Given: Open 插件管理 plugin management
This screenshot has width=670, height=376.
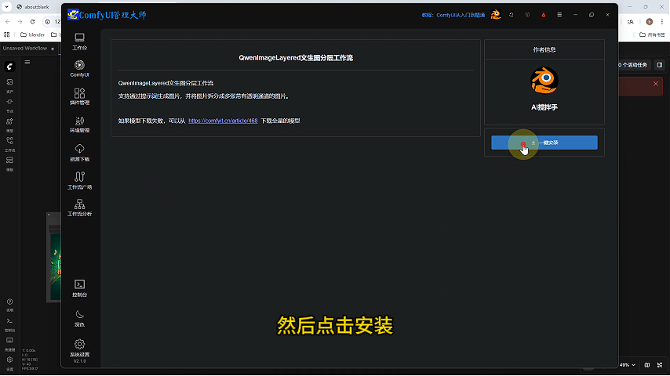Looking at the screenshot, I should pos(79,96).
